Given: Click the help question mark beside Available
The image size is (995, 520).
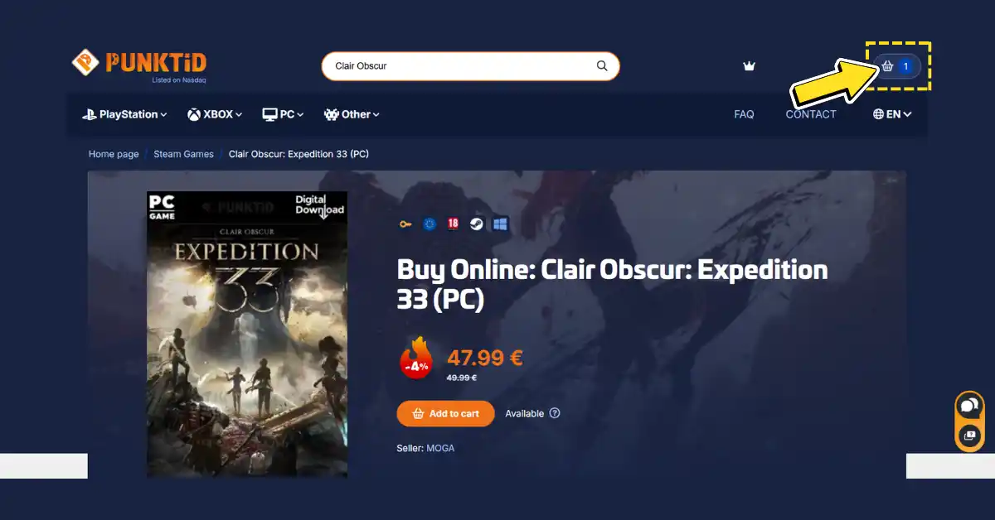Looking at the screenshot, I should pos(555,413).
